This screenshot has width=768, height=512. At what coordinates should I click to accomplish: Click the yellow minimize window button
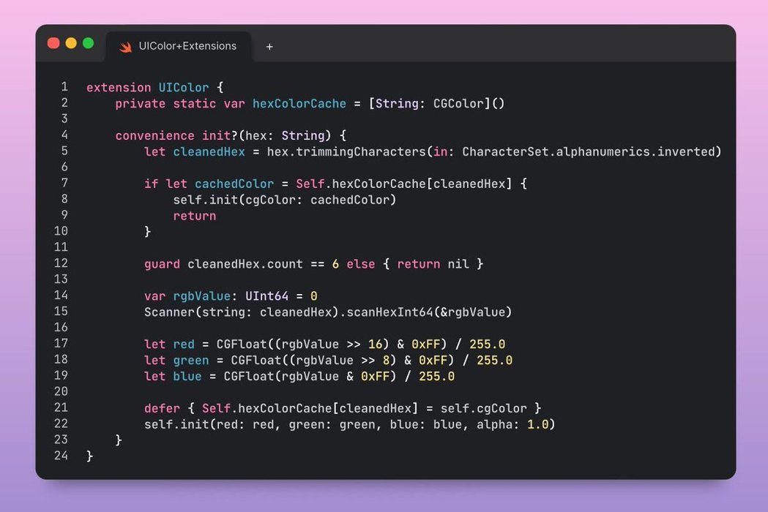click(x=71, y=43)
